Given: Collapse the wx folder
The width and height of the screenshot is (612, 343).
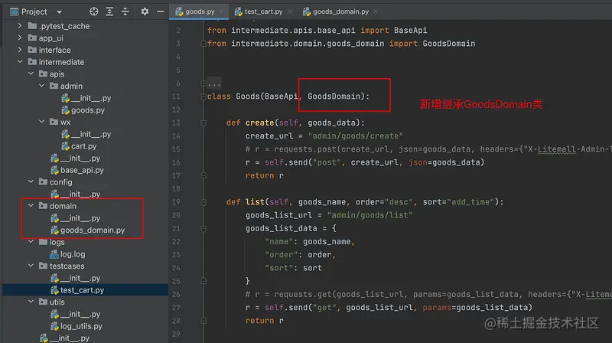Looking at the screenshot, I should (42, 122).
